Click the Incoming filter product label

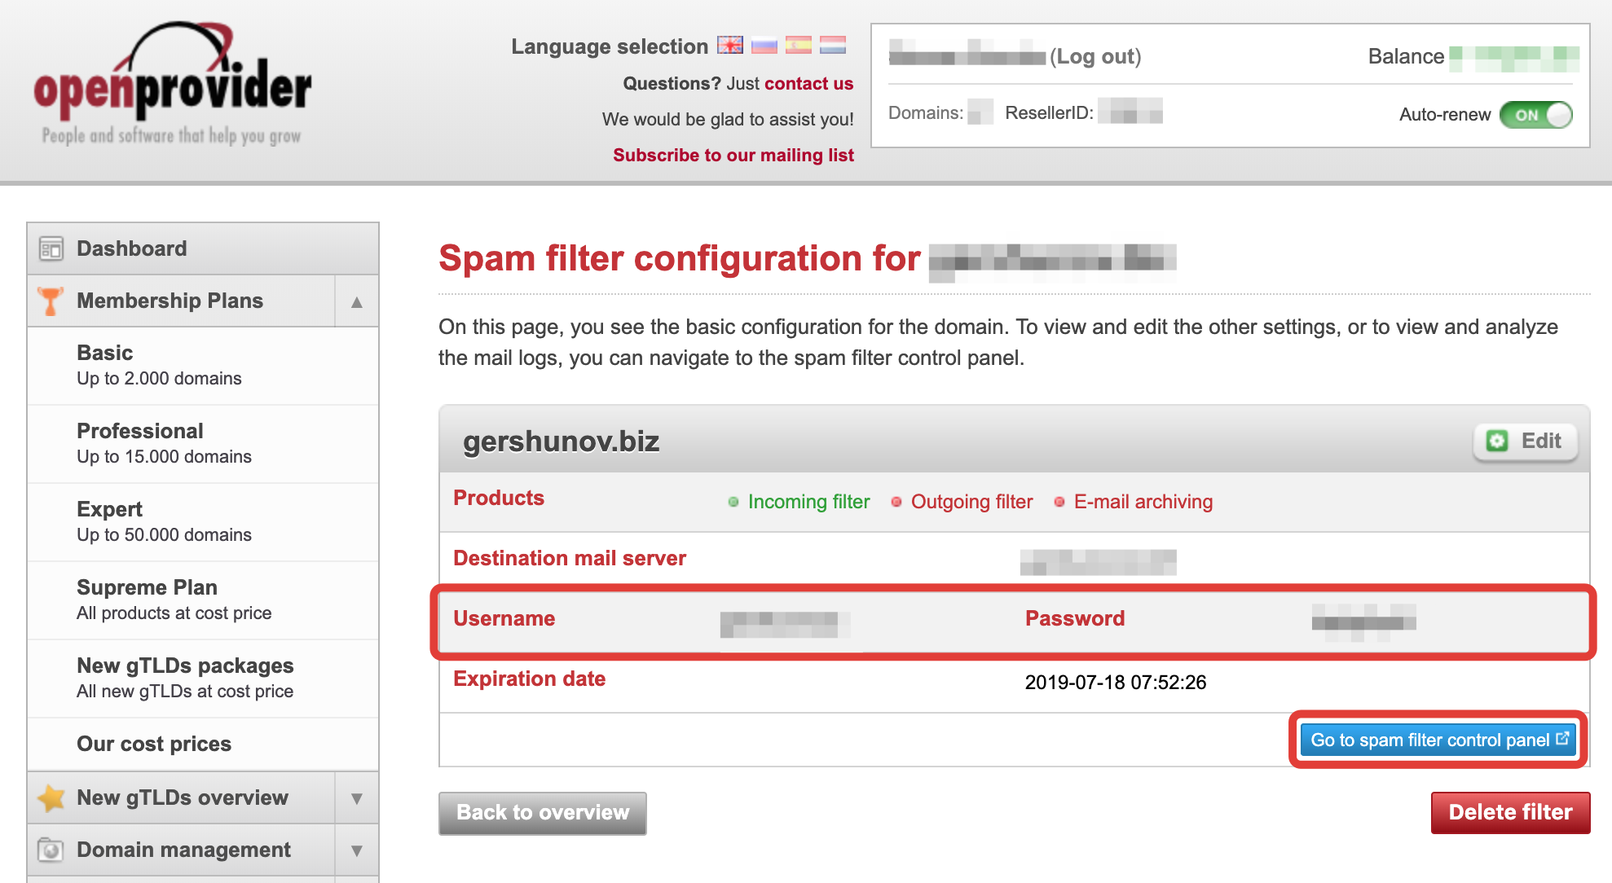click(808, 502)
